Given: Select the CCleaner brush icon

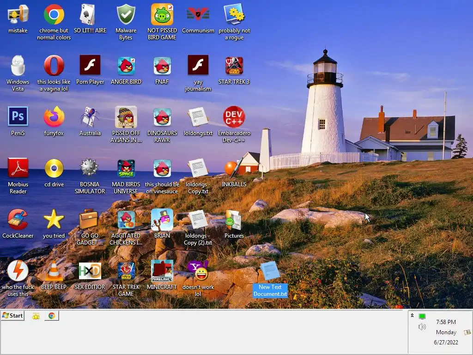Looking at the screenshot, I should click(x=18, y=219).
